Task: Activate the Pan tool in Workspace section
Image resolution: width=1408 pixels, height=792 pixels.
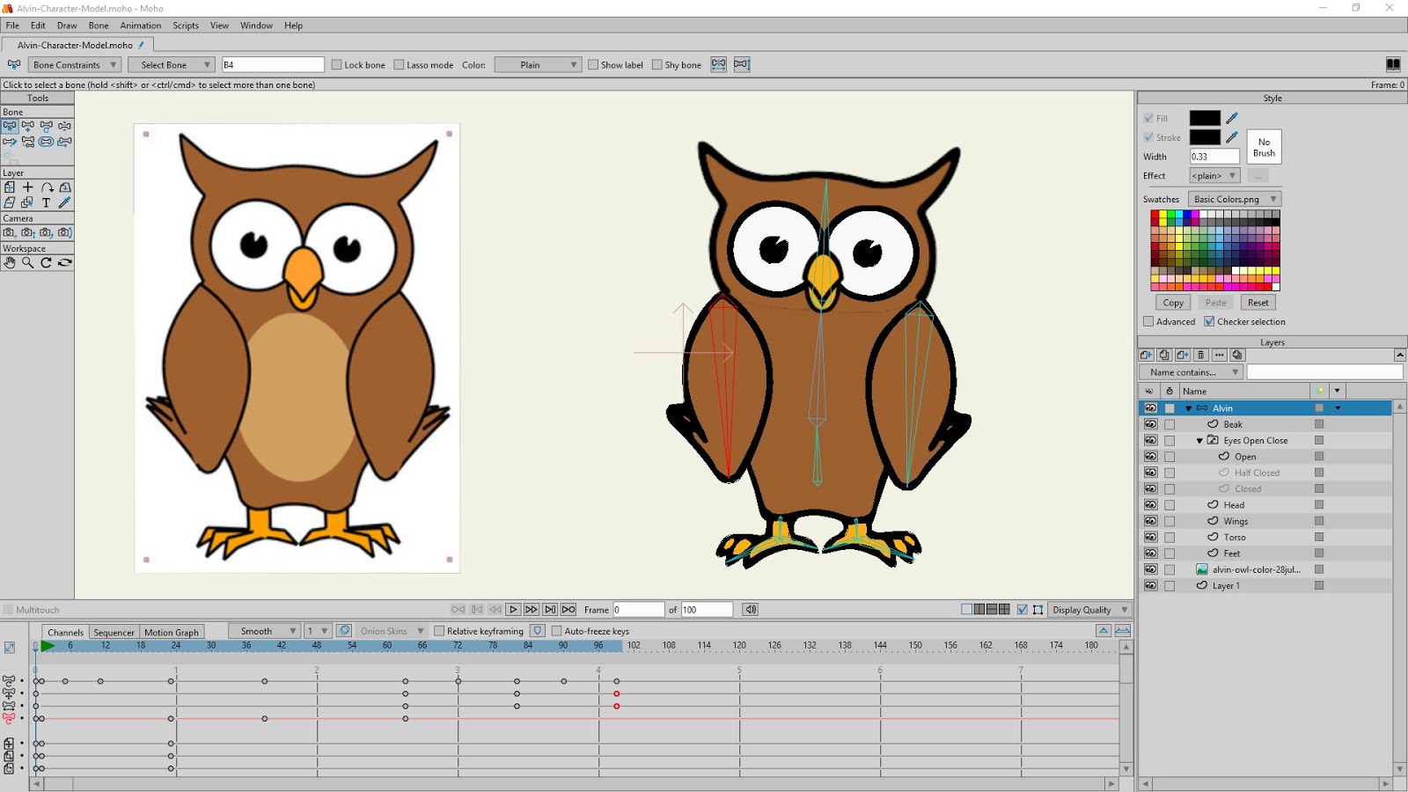Action: click(10, 262)
